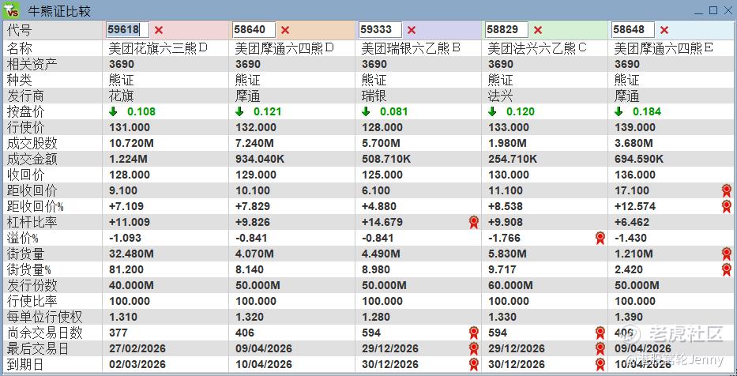Select the name 美团花旗六三熊D
The width and height of the screenshot is (737, 376).
click(159, 48)
